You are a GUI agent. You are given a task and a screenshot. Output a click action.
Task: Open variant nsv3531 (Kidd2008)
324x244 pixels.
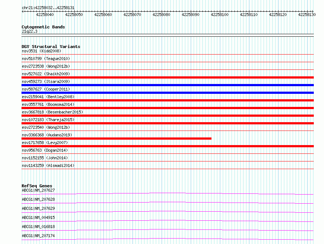42,51
